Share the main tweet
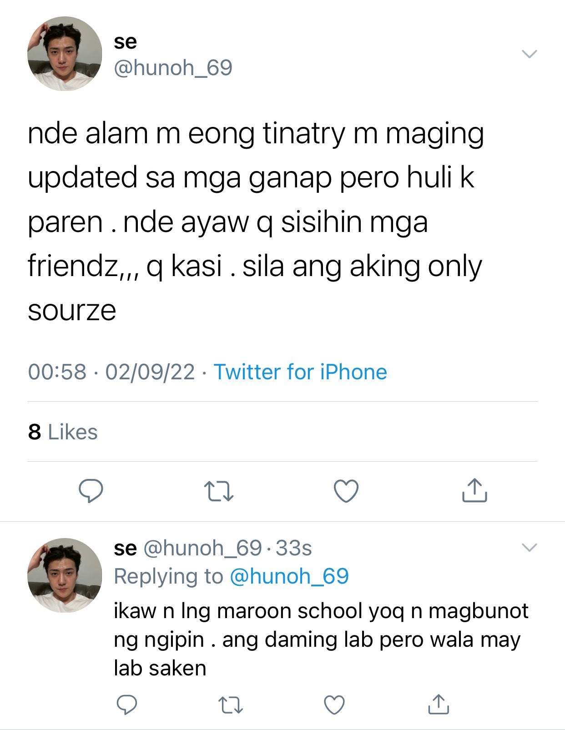 click(x=474, y=490)
